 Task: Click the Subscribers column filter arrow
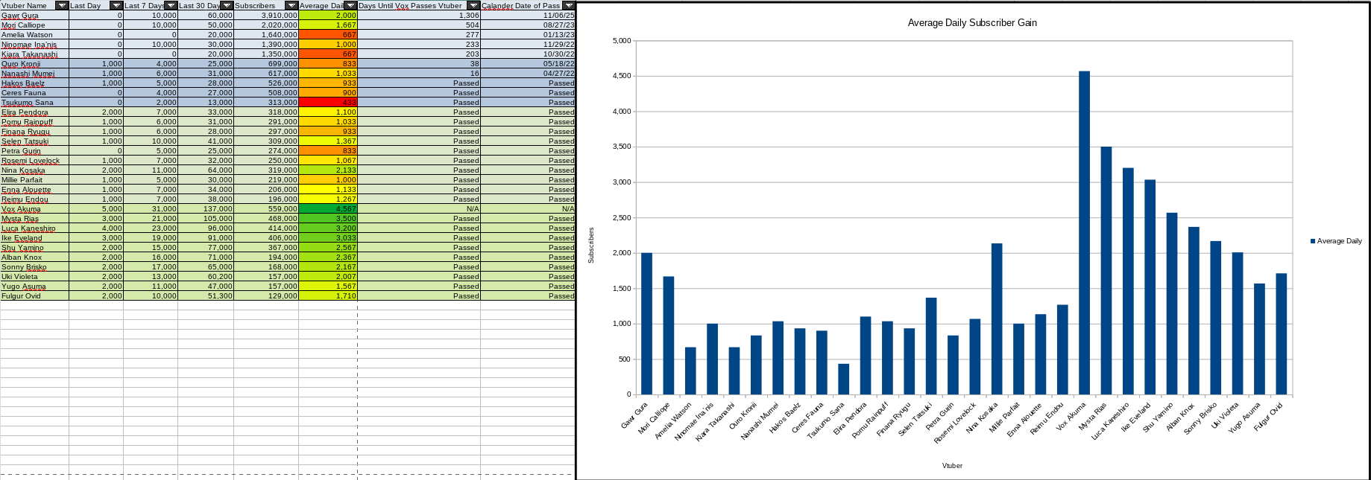coord(291,5)
